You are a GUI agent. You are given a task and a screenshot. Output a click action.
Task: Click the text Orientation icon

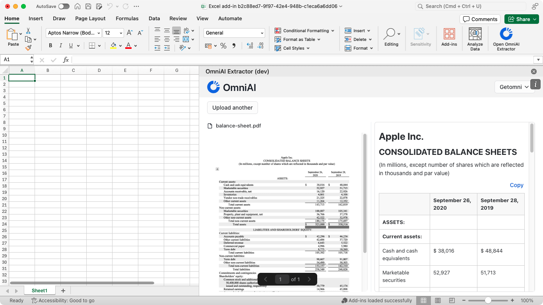182,48
